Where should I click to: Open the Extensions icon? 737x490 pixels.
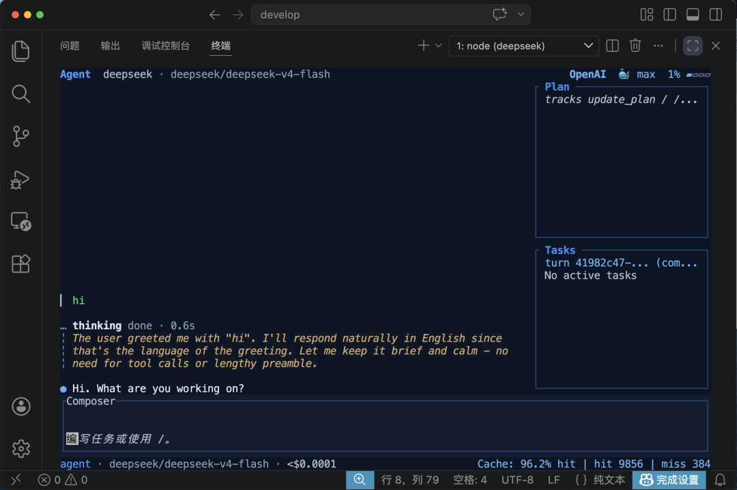click(20, 264)
